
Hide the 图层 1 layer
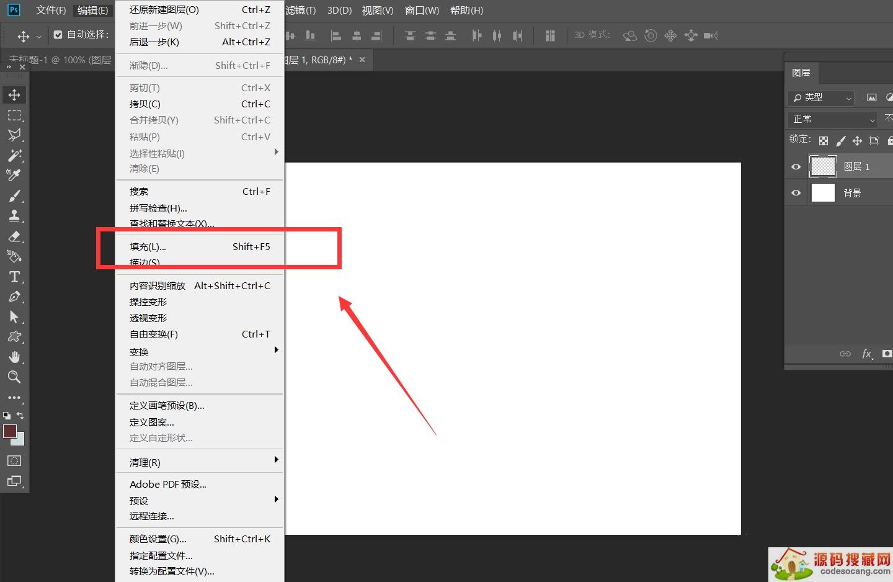pyautogui.click(x=796, y=167)
